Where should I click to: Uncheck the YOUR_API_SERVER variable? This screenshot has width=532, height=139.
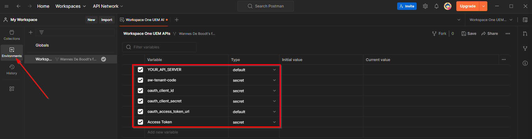point(140,70)
